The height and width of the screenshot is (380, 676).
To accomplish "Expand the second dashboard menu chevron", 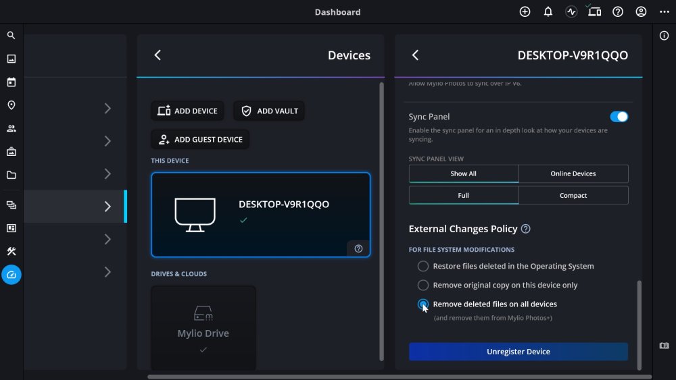I will (107, 141).
